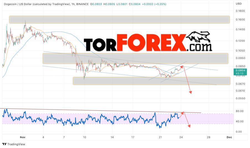Click the 0.1050 price axis label
Image resolution: width=250 pixels, height=148 pixels.
pyautogui.click(x=240, y=51)
